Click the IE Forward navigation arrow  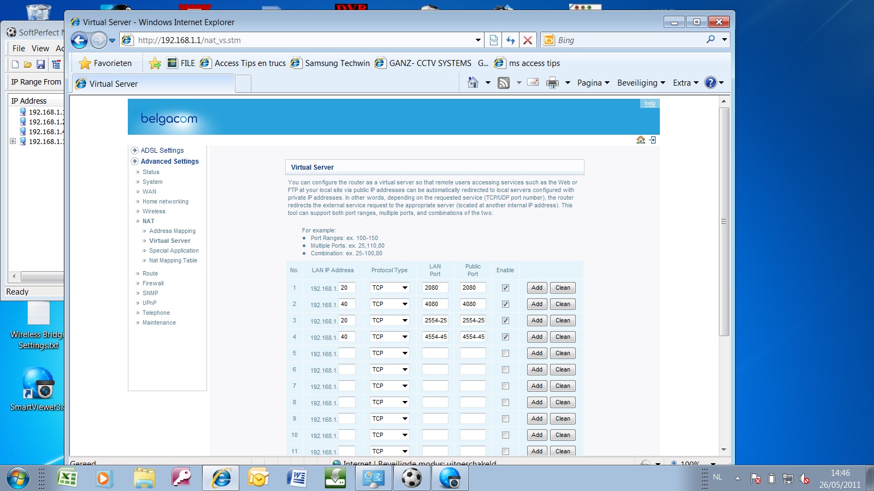98,40
